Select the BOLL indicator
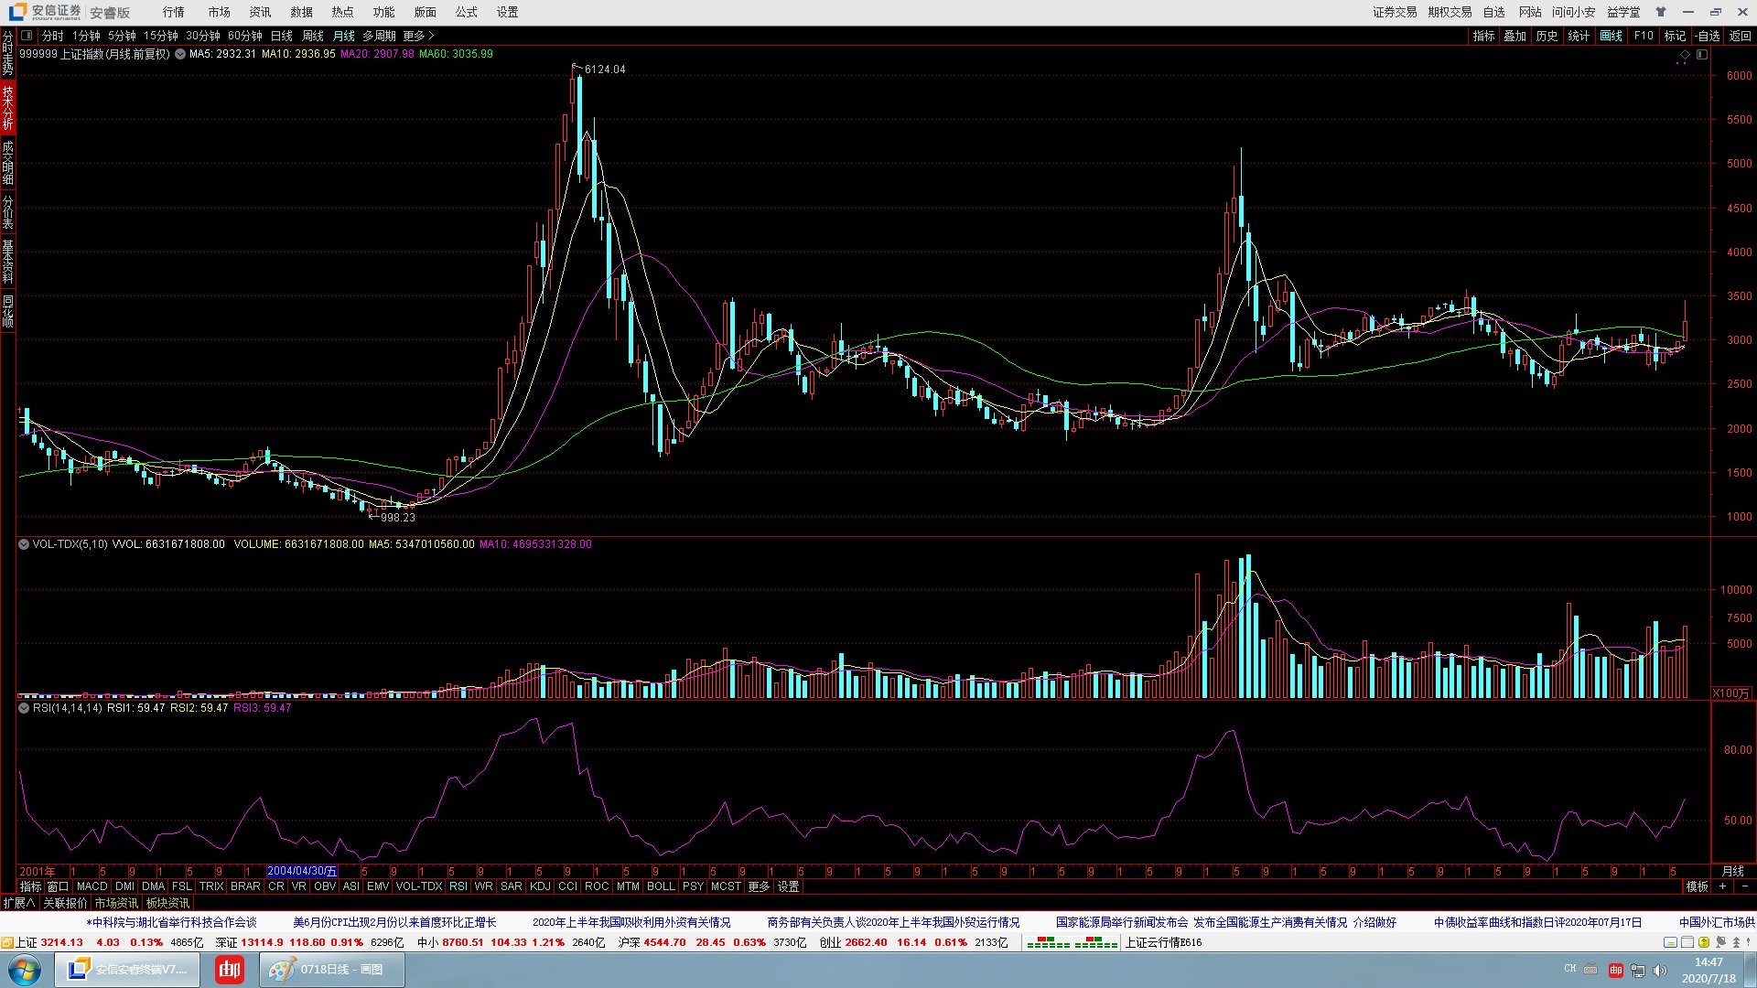Screen dimensions: 1757x988 pos(661,886)
